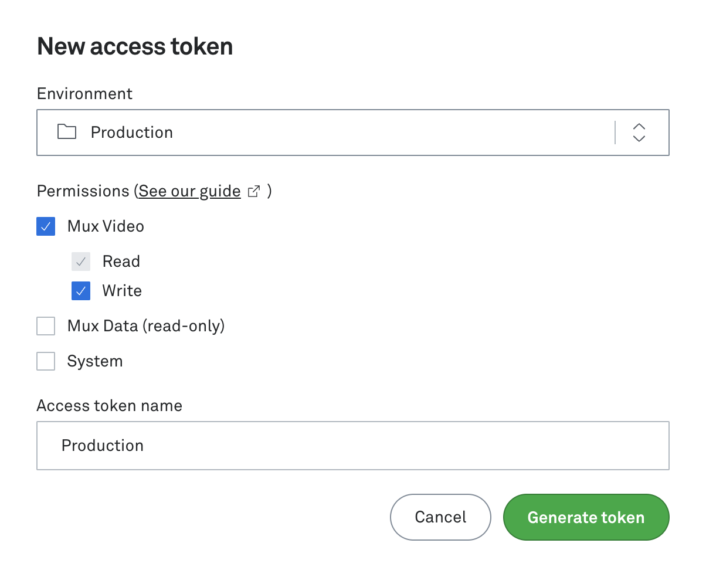The width and height of the screenshot is (706, 577).
Task: Click the greyed-out Read permission checkbox
Action: [x=81, y=262]
